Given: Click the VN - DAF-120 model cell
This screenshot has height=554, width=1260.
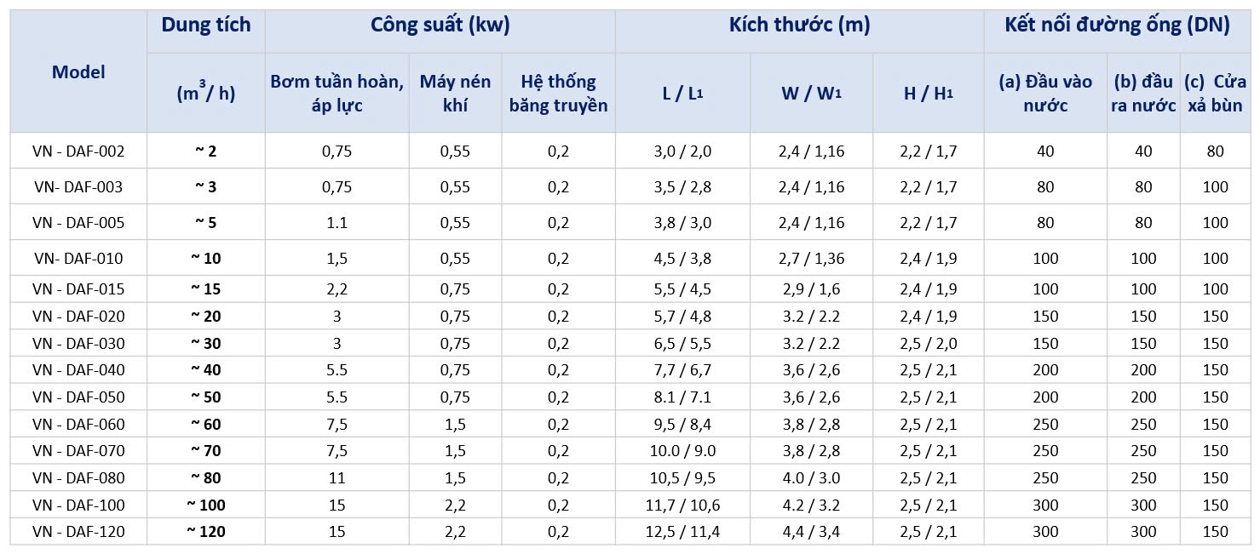Looking at the screenshot, I should point(78,532).
